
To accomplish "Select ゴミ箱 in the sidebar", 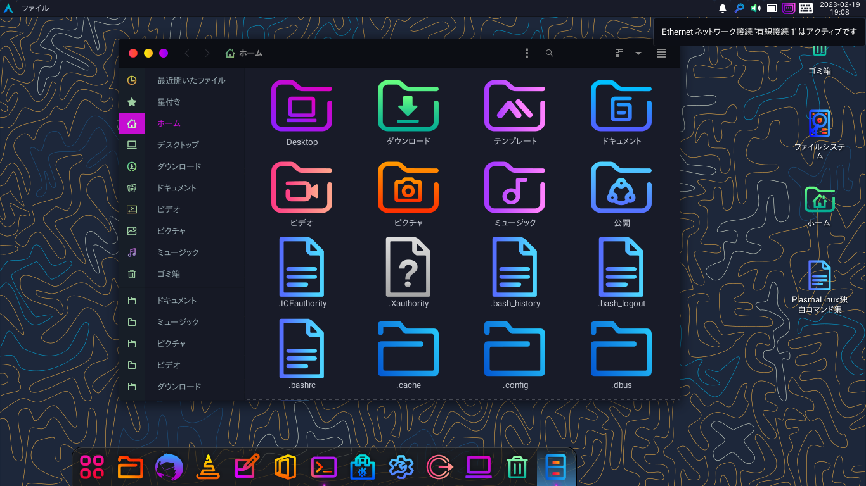I will 169,274.
